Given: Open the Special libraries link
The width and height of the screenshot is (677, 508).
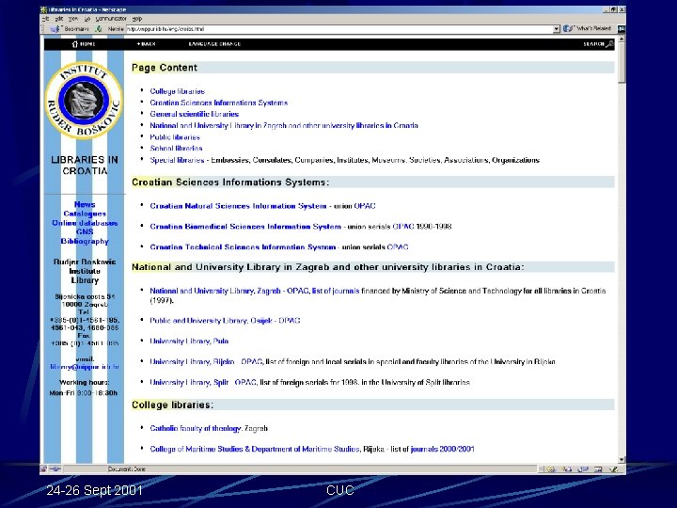Looking at the screenshot, I should (x=177, y=160).
